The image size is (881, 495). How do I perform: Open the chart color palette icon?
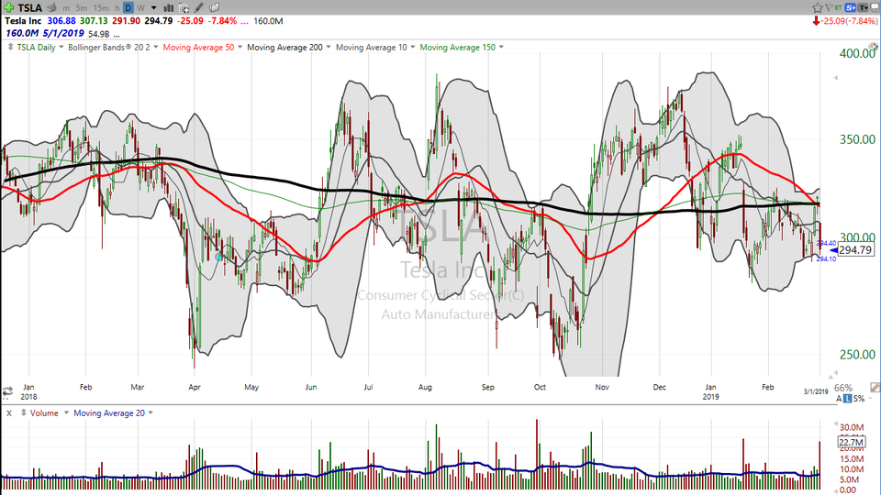click(x=873, y=48)
